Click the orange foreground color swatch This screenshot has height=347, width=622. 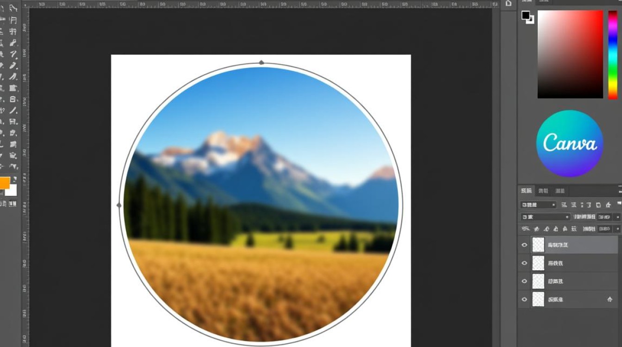[4, 183]
